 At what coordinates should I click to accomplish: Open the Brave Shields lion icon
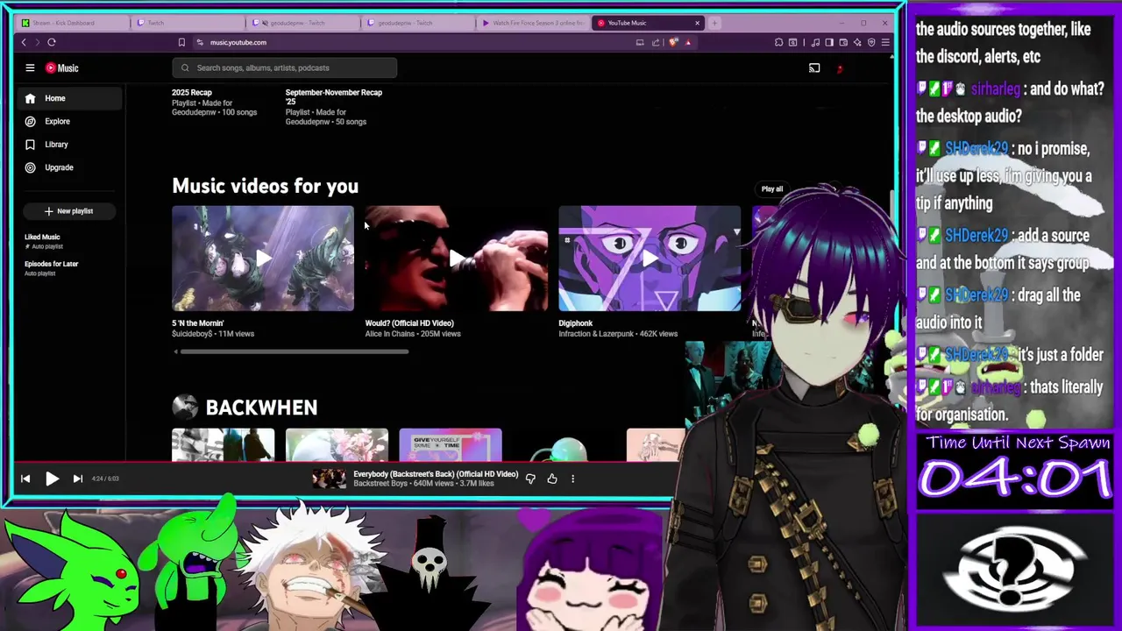click(673, 42)
